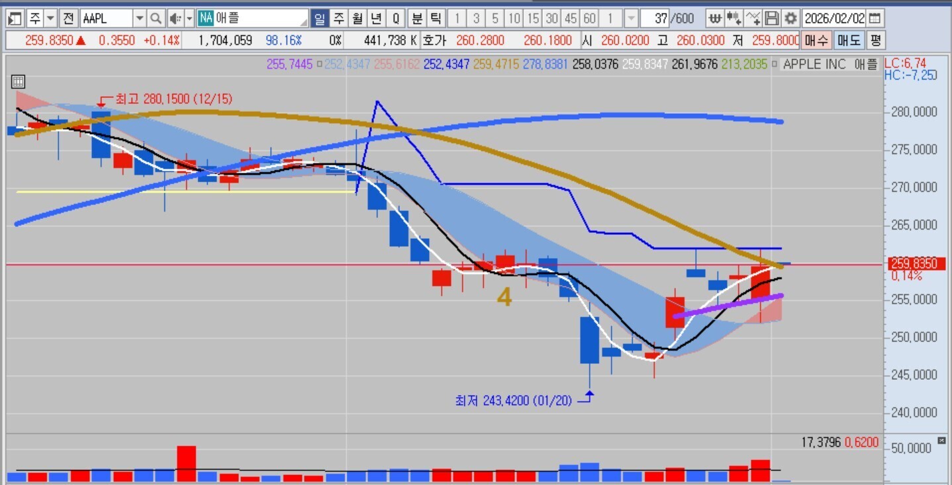Click the 평 button
The width and height of the screenshot is (952, 485).
pyautogui.click(x=875, y=40)
